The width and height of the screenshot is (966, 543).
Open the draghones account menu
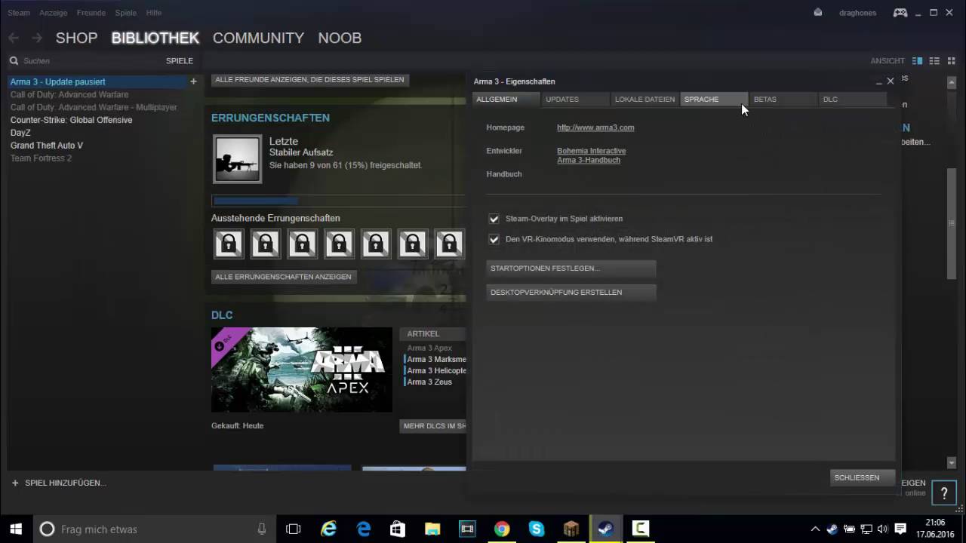point(857,13)
